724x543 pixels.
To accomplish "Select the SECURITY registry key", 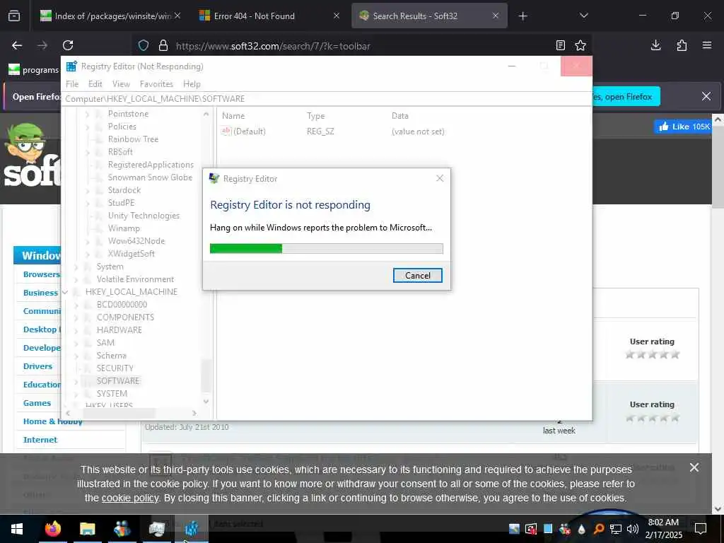I will click(x=115, y=368).
